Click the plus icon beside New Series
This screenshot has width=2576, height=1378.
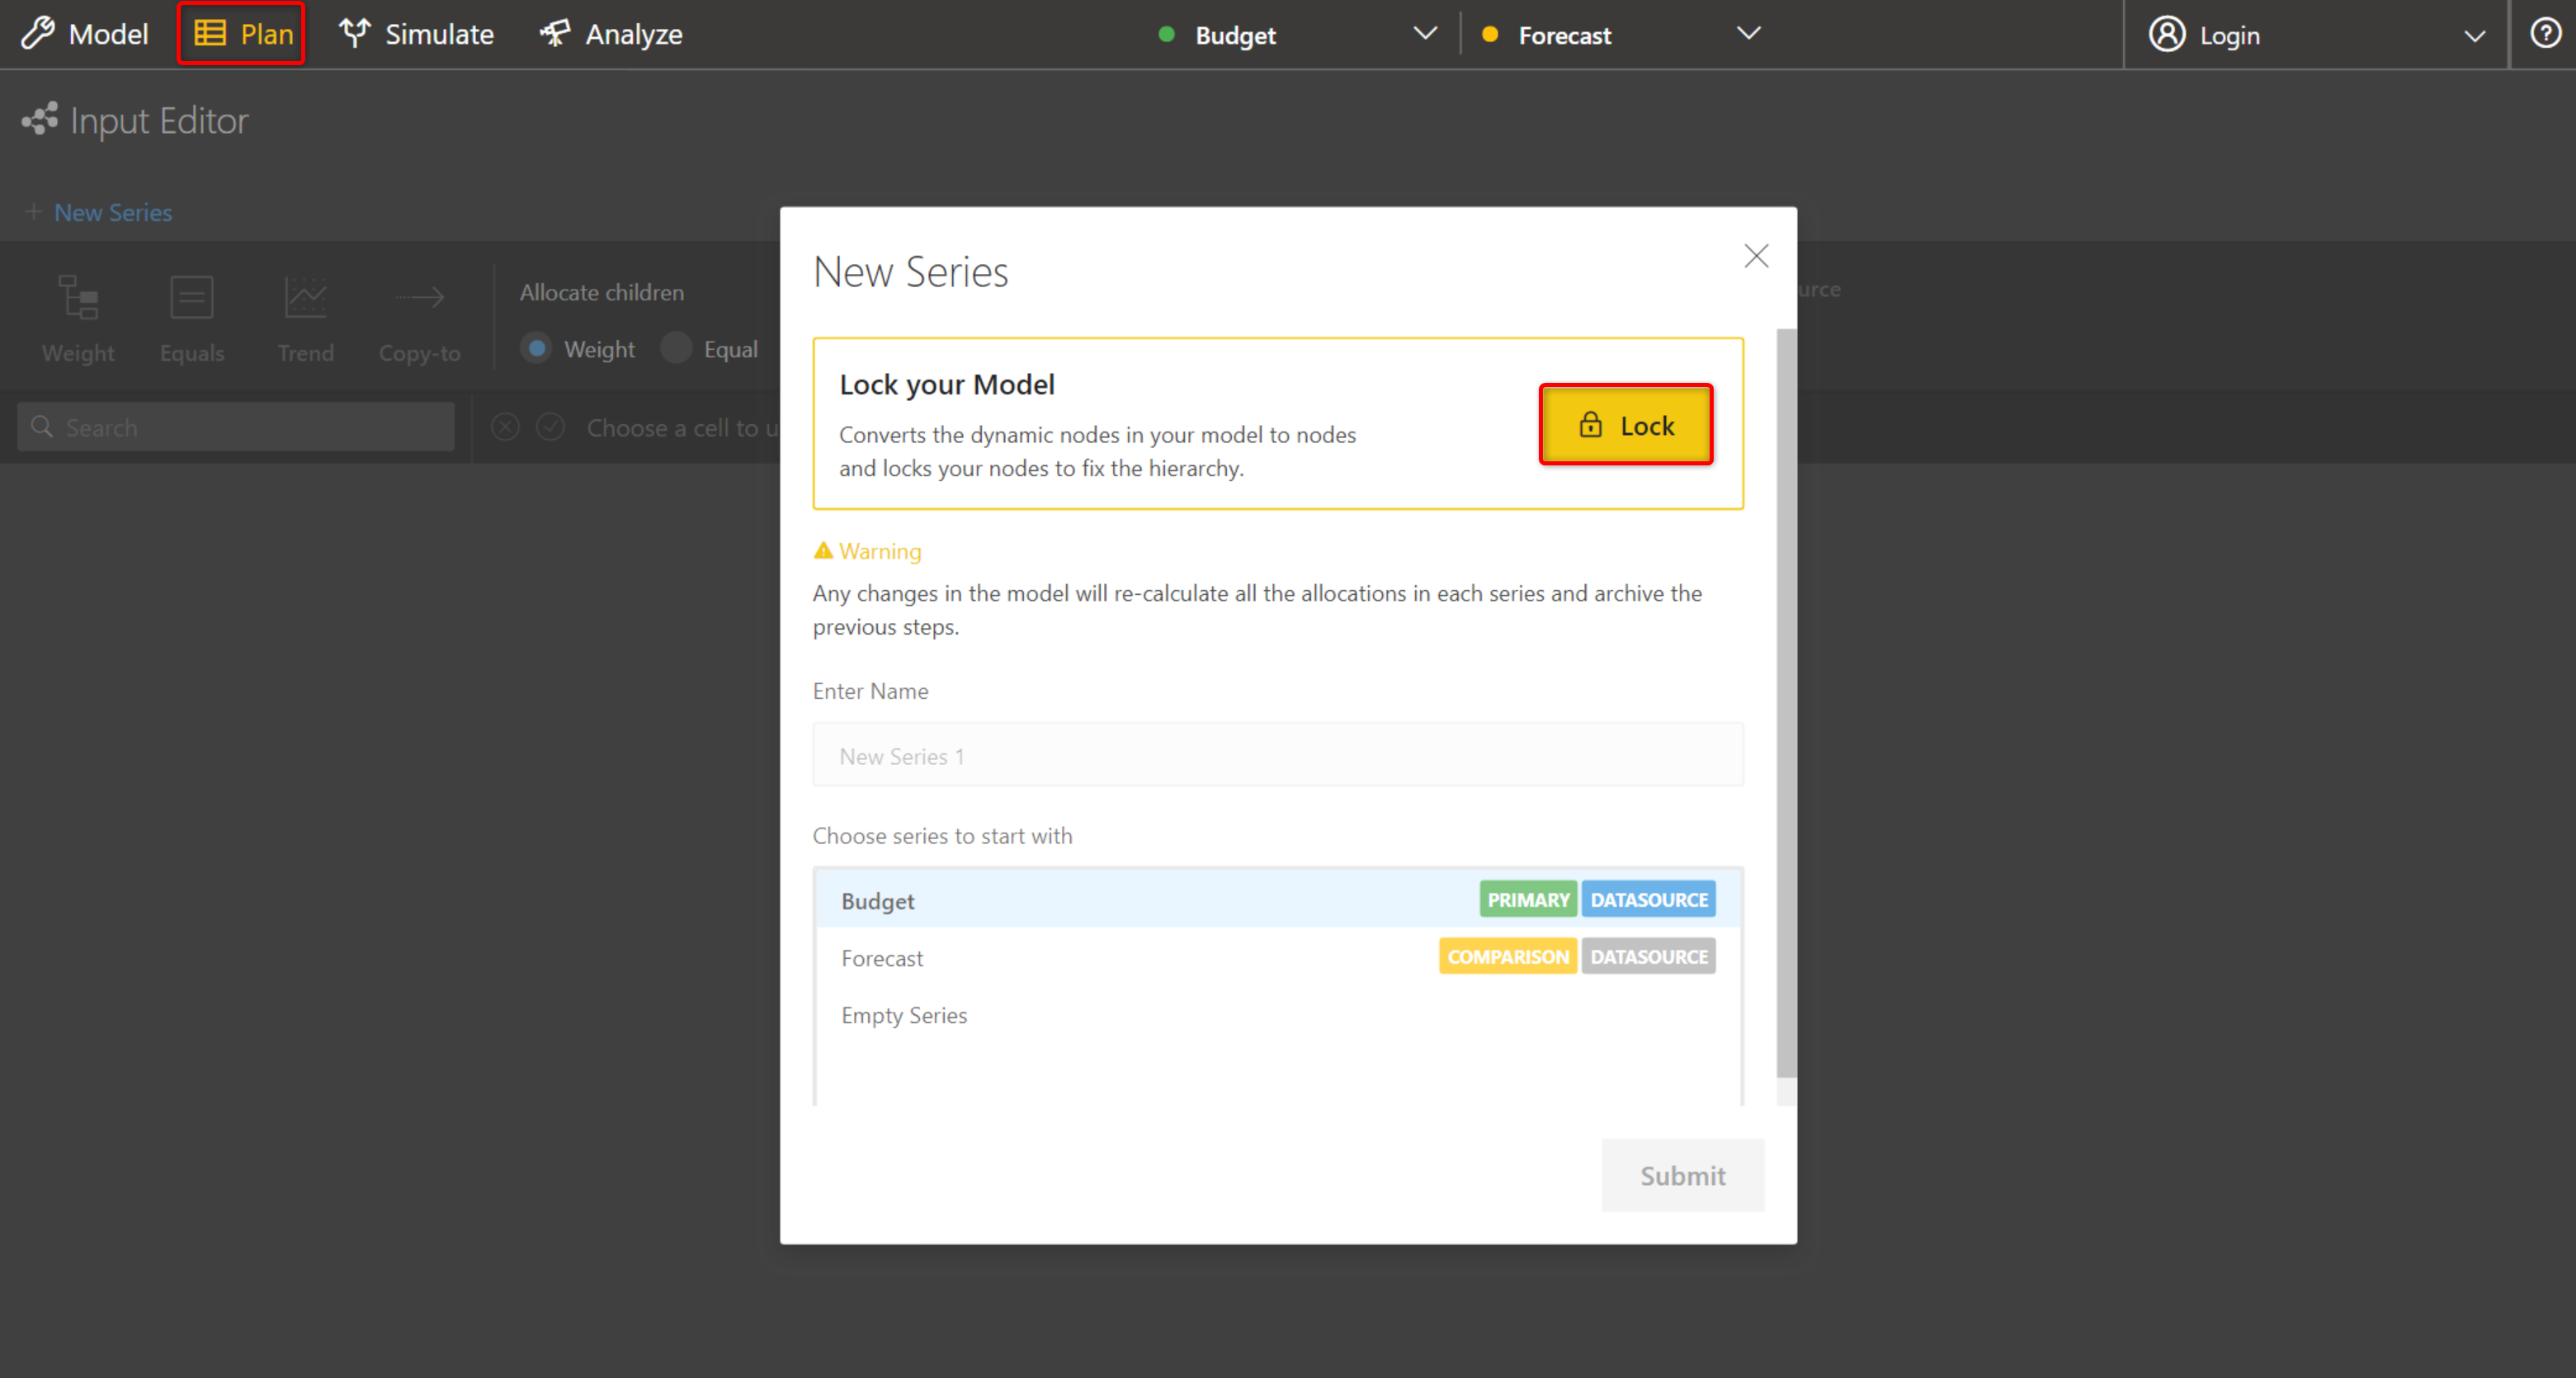click(33, 212)
